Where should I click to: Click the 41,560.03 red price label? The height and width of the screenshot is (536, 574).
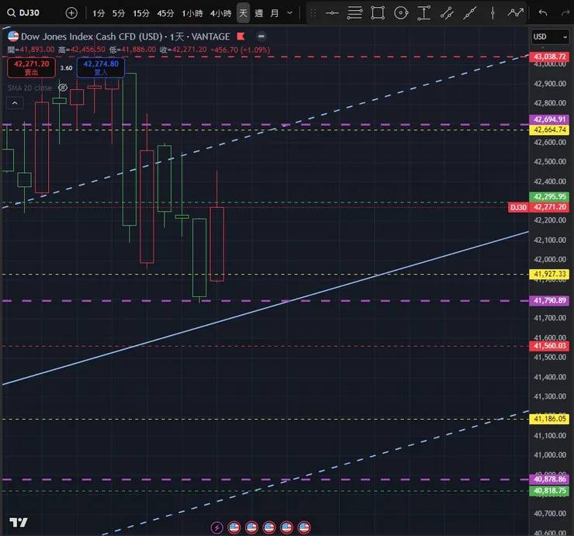click(x=549, y=346)
